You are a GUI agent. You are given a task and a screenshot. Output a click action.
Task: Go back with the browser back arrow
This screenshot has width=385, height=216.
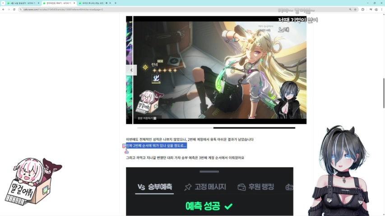[3, 9]
